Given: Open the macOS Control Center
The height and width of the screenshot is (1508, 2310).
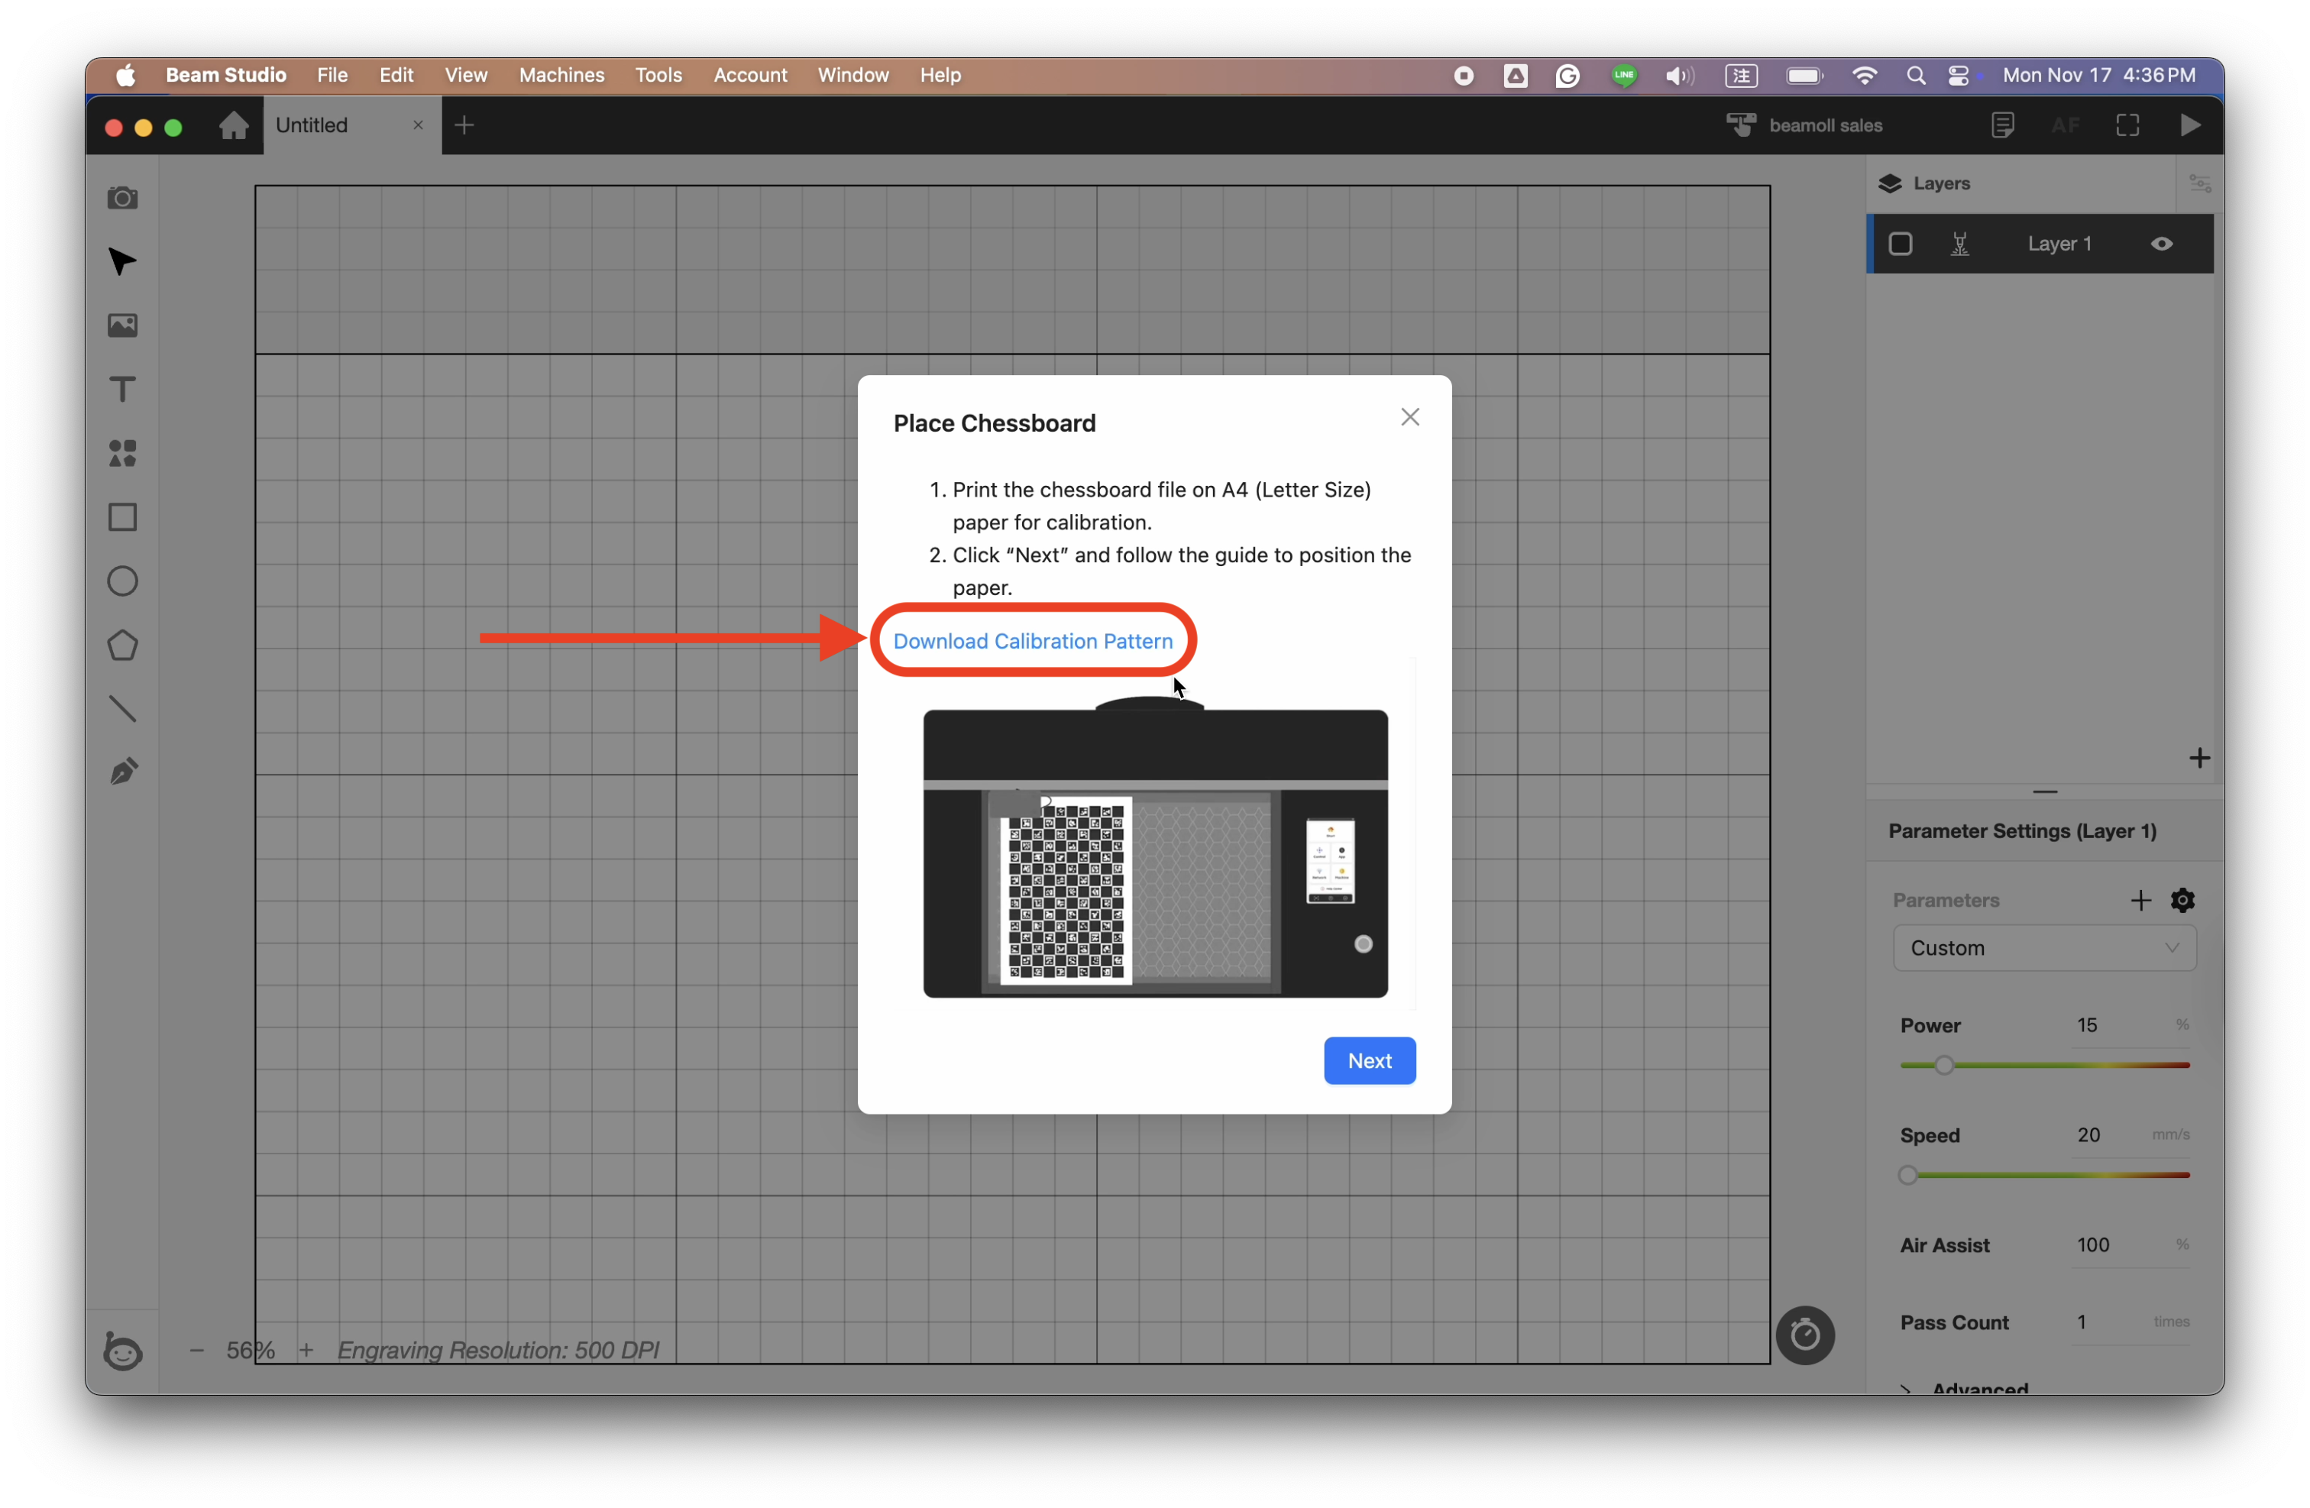Looking at the screenshot, I should click(x=1959, y=75).
